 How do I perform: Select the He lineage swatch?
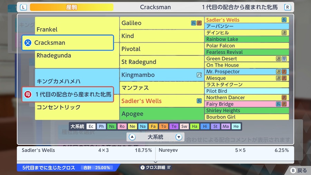coord(236,126)
